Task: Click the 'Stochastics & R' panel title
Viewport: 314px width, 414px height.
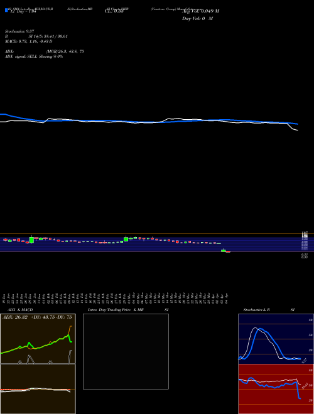Action: (257, 310)
